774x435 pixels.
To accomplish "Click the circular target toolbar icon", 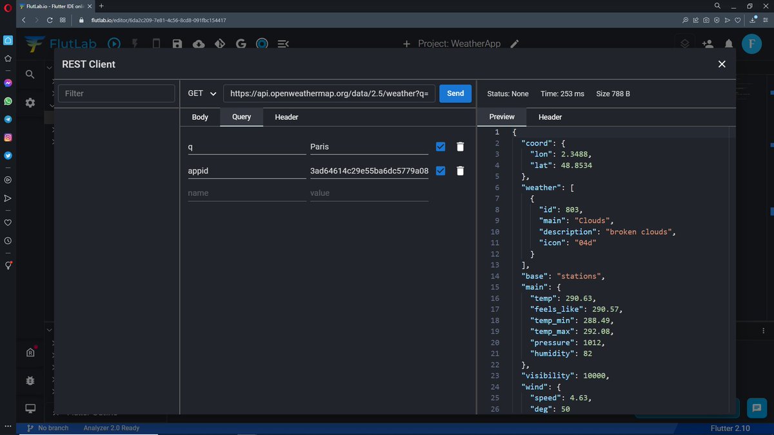I will click(x=262, y=44).
